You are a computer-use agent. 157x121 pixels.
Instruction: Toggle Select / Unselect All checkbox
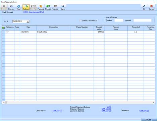pyautogui.click(x=81, y=20)
